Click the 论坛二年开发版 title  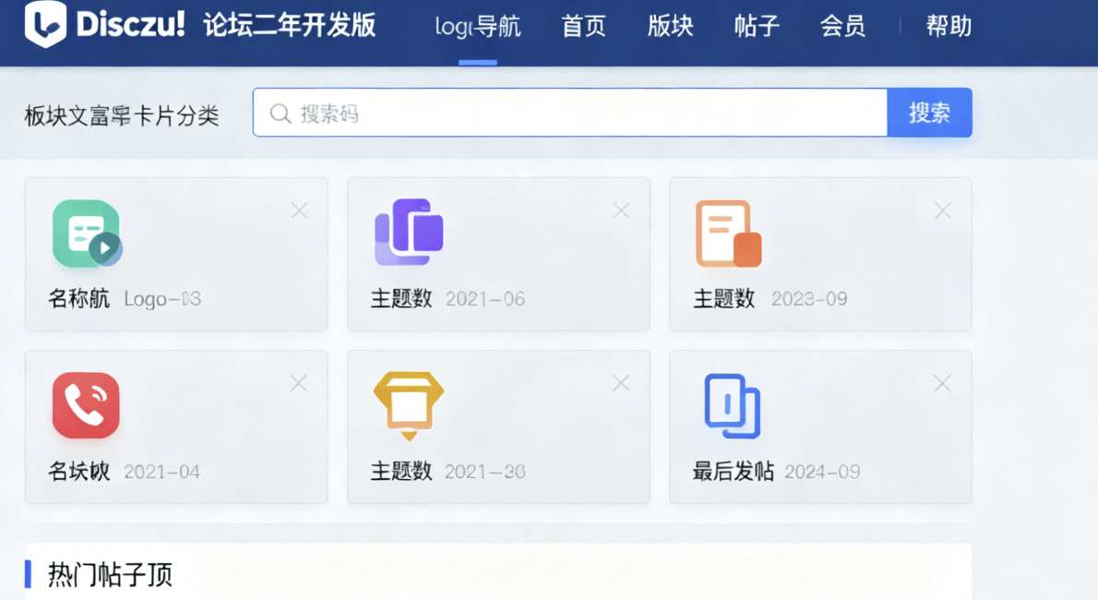pyautogui.click(x=290, y=25)
